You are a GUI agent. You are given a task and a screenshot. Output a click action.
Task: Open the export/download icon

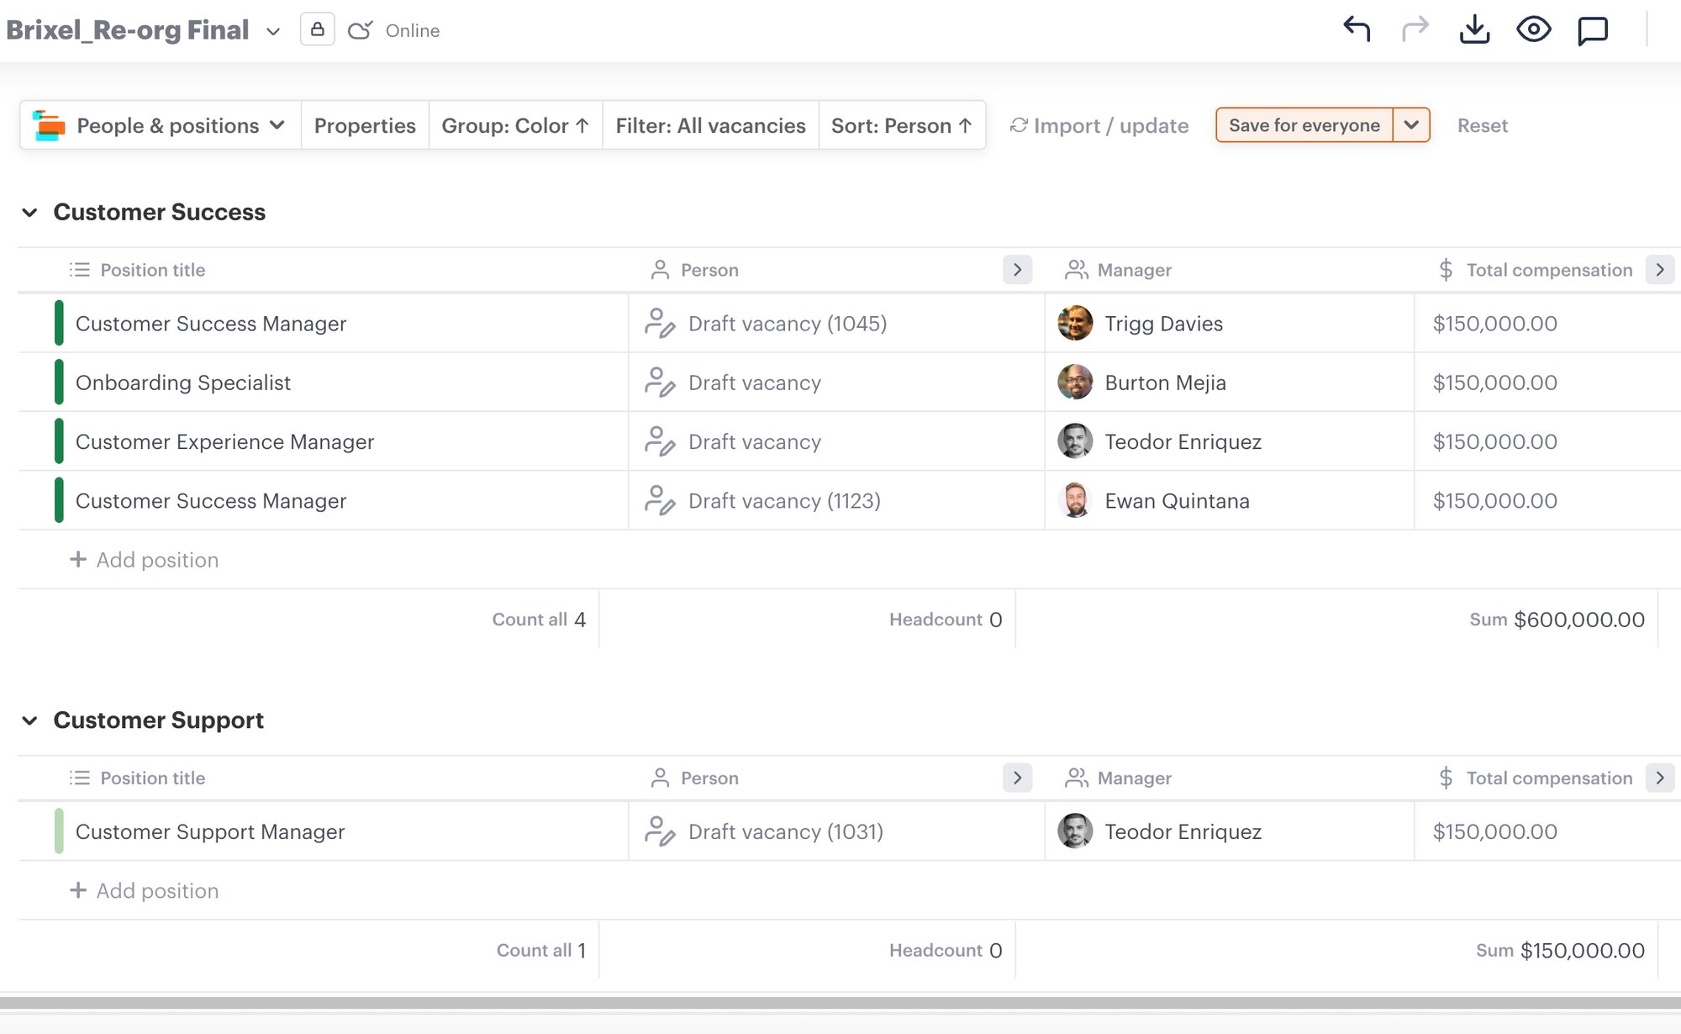click(x=1475, y=29)
